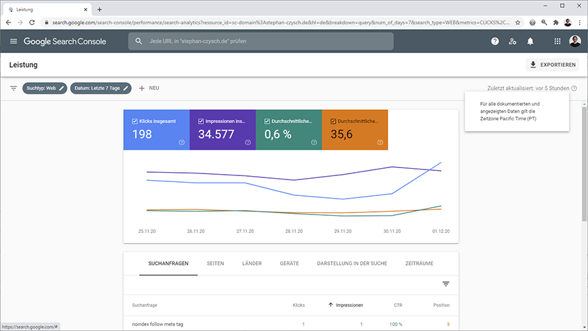Open the hamburger main menu

coord(13,41)
